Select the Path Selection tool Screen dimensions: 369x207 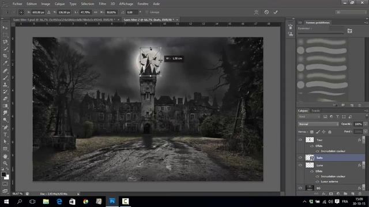coord(5,141)
